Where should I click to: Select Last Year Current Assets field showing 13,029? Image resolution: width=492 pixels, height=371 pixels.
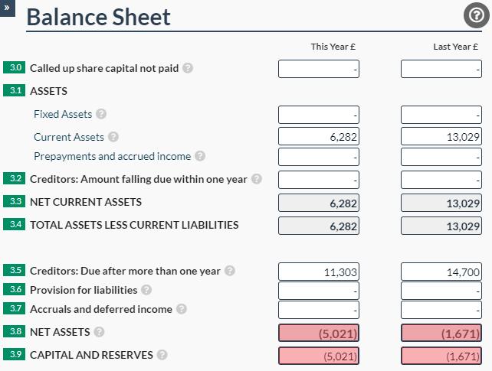(441, 137)
